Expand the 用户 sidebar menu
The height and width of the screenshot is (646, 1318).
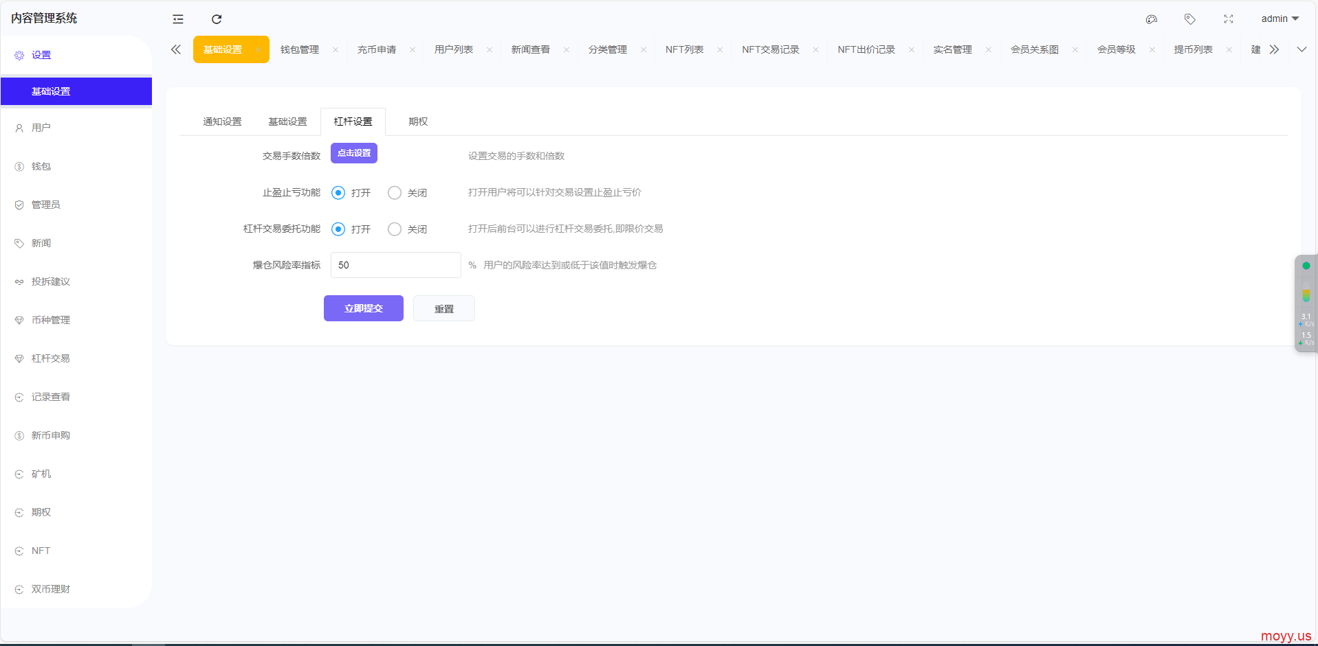[x=76, y=128]
